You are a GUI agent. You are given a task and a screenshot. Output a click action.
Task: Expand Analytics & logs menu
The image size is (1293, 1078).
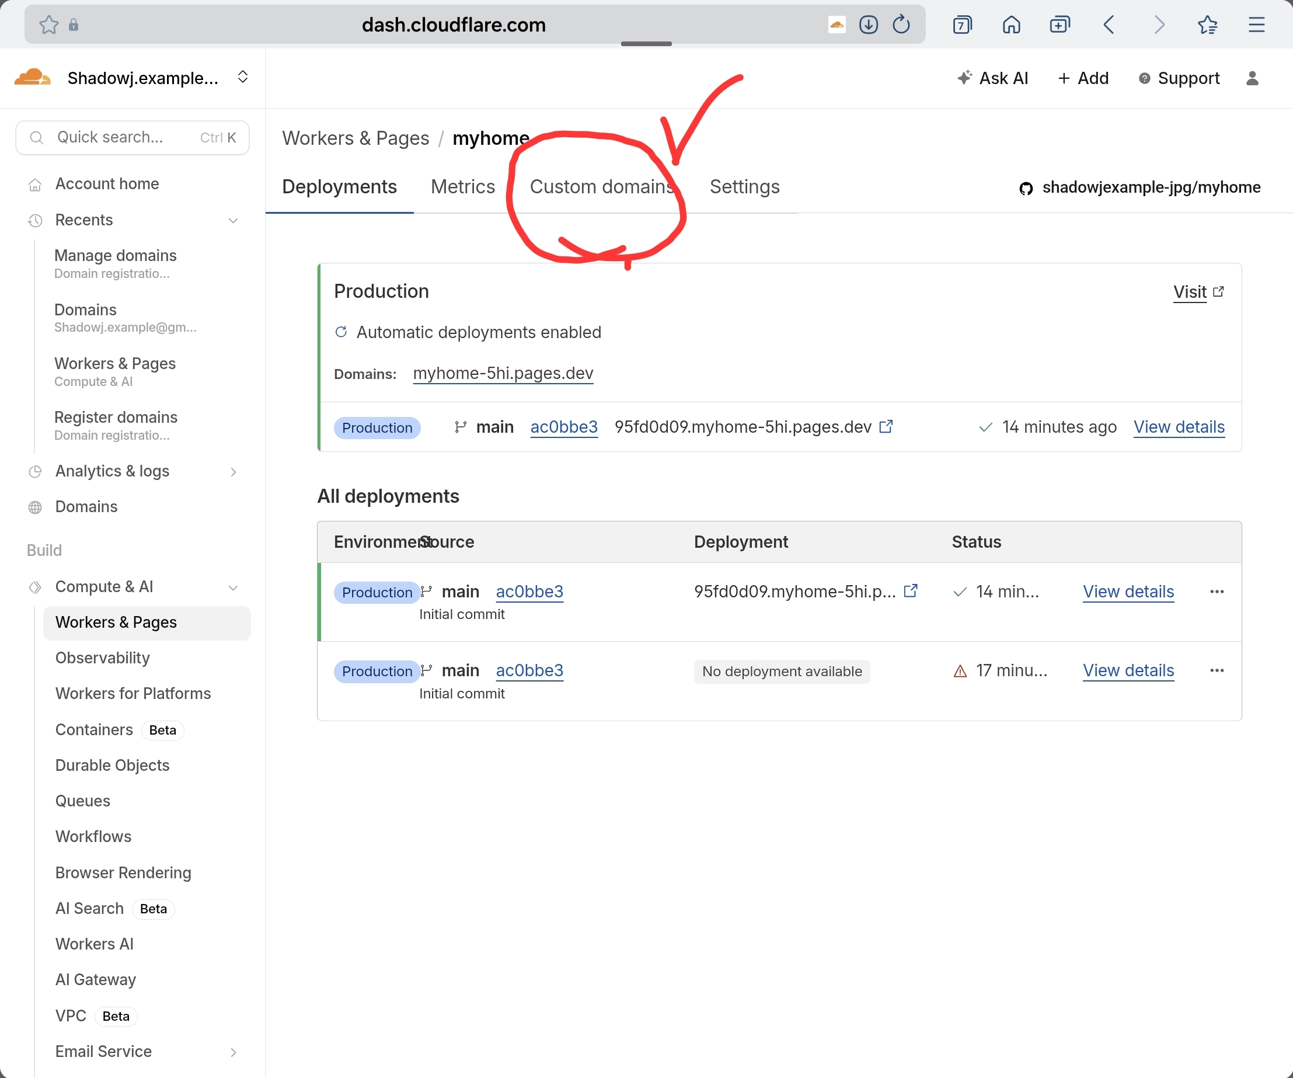(233, 472)
